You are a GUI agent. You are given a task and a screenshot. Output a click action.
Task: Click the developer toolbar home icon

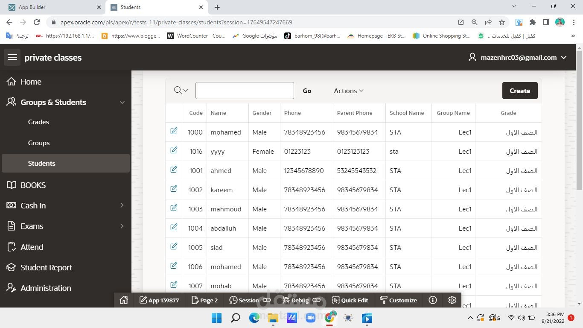pos(124,300)
